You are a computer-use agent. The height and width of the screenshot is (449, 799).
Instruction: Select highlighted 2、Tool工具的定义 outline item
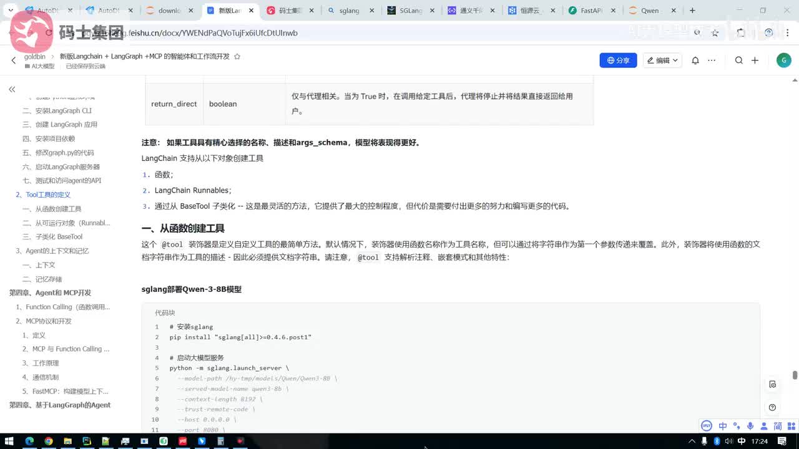point(43,195)
